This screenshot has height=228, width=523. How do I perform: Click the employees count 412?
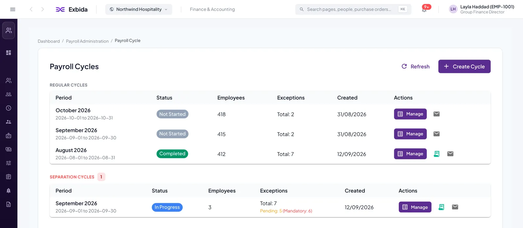tap(221, 154)
